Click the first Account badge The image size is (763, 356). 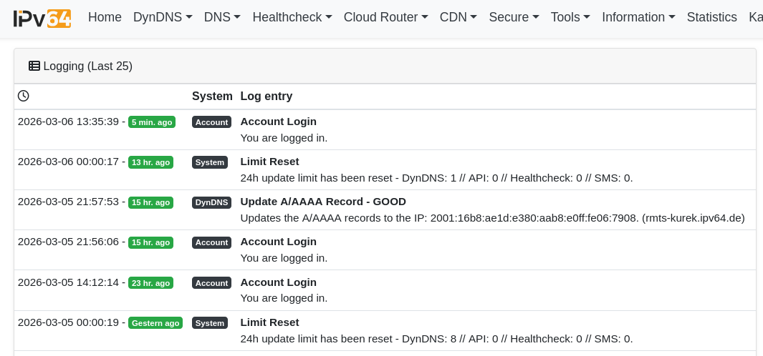click(211, 122)
